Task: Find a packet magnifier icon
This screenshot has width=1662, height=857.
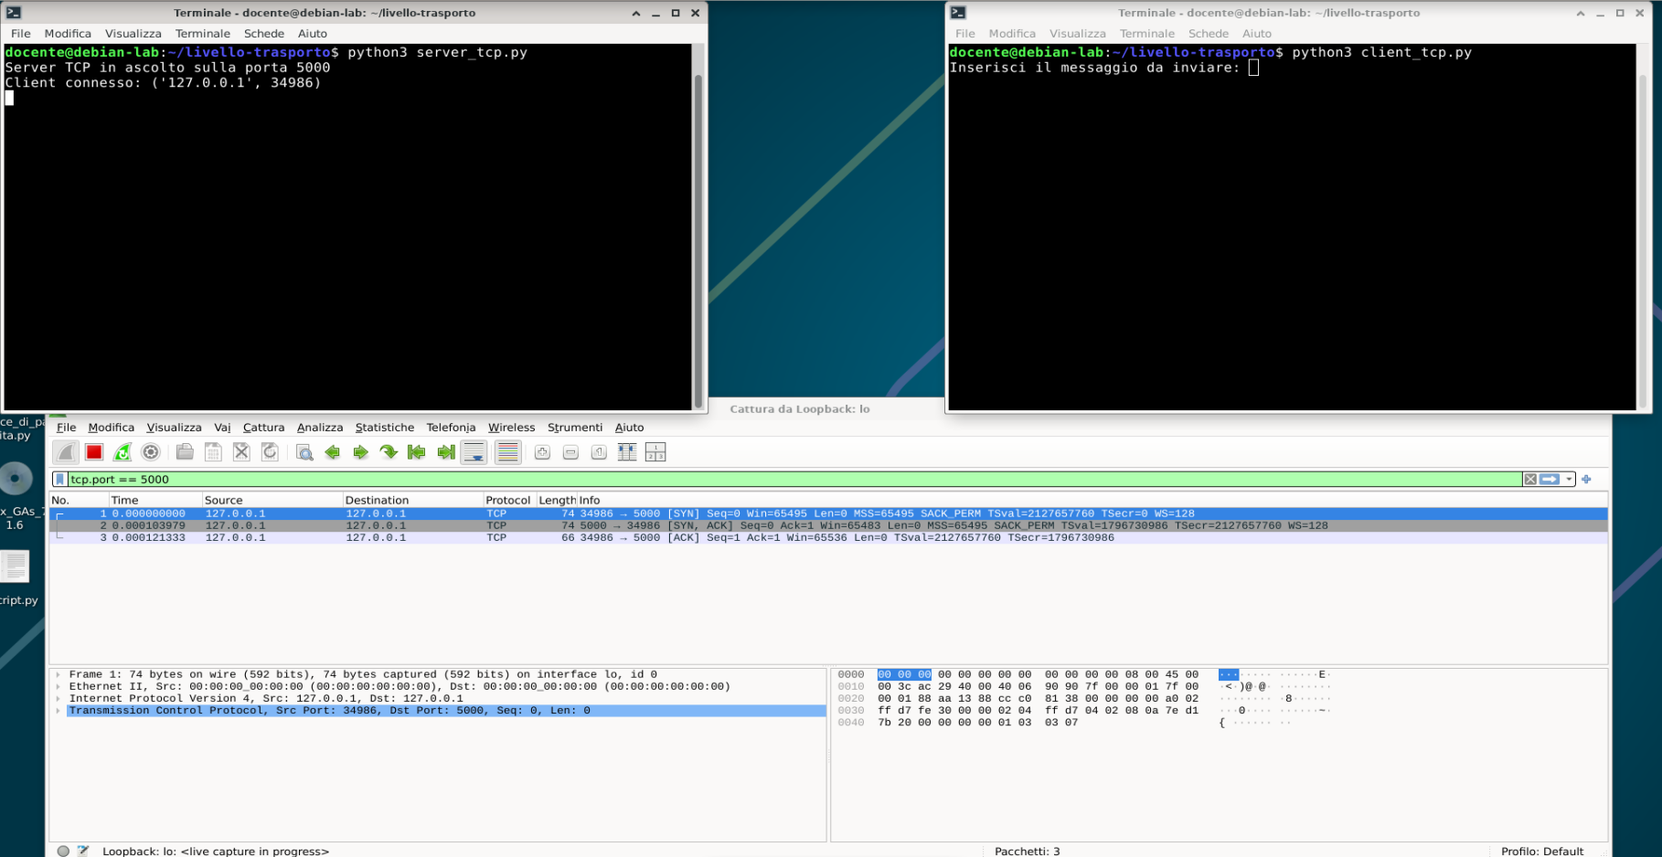Action: point(304,452)
